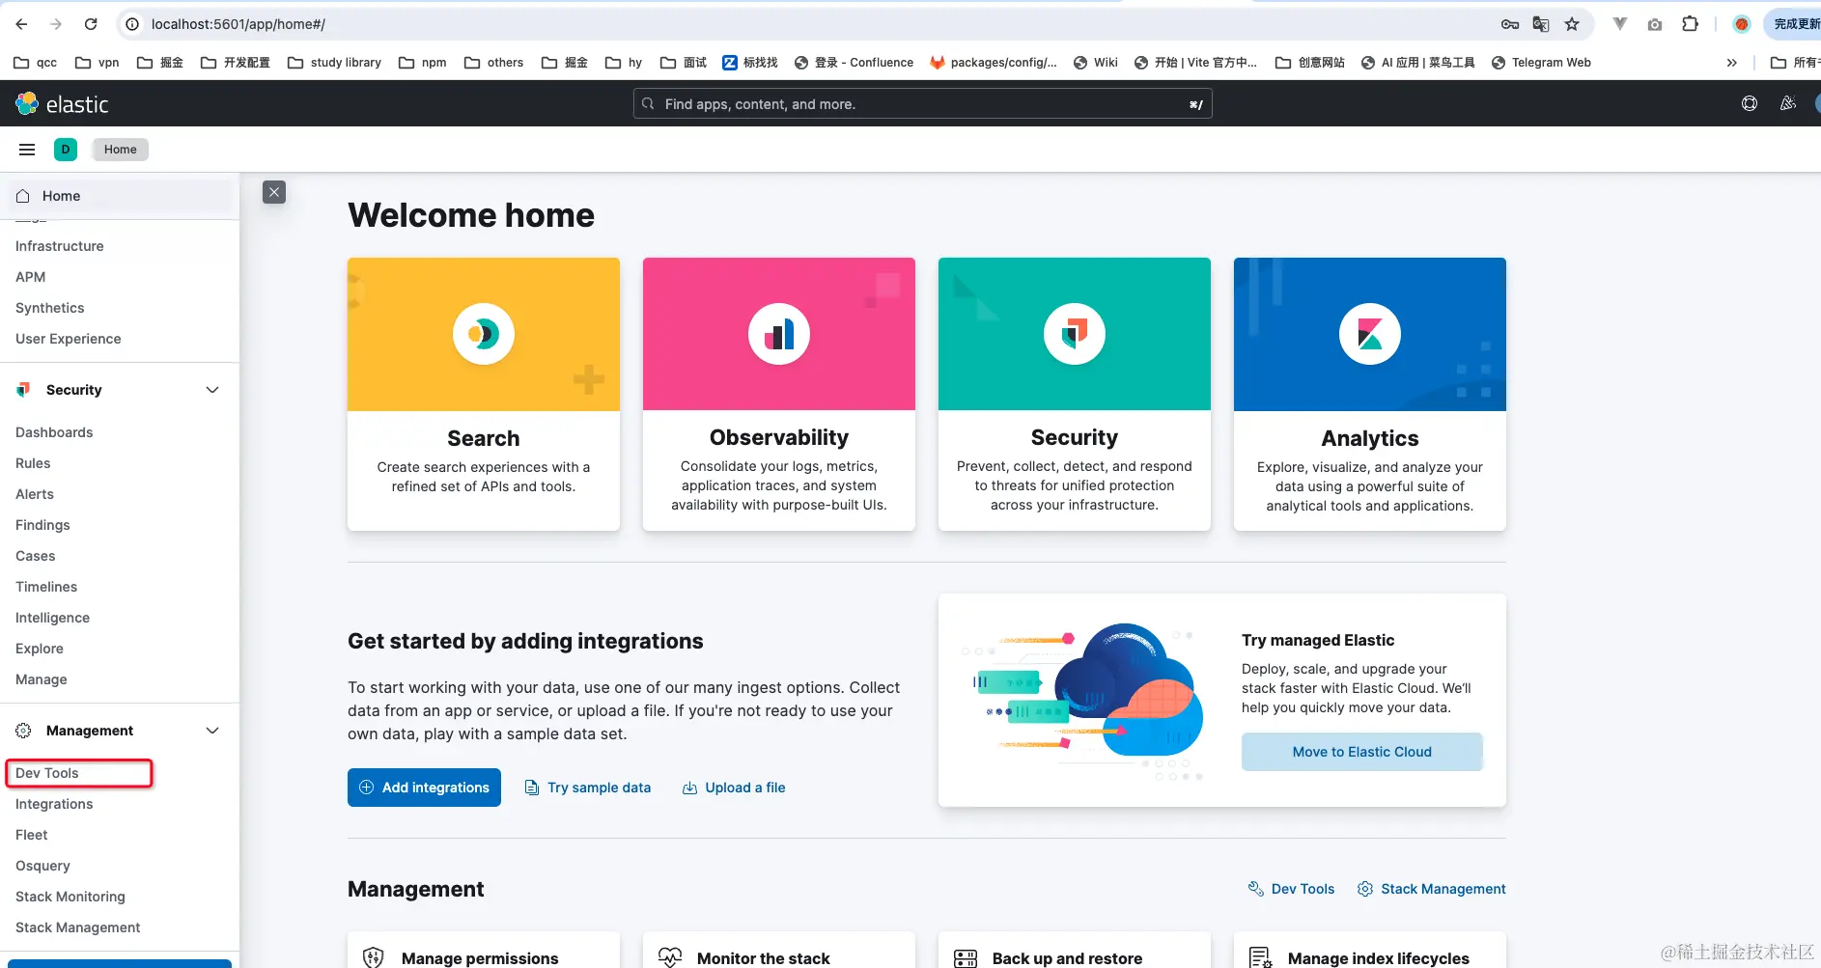Bookmark this page with the star icon
The image size is (1821, 968).
click(1572, 24)
